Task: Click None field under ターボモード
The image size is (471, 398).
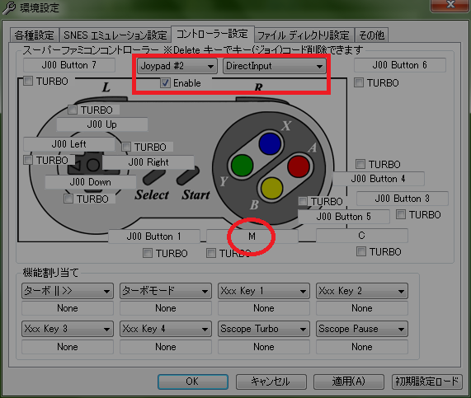Action: 166,308
